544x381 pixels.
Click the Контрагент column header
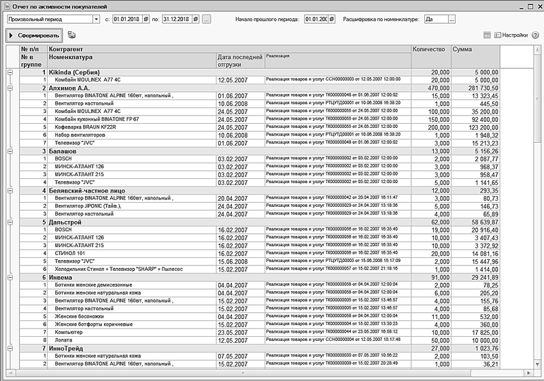pyautogui.click(x=229, y=49)
